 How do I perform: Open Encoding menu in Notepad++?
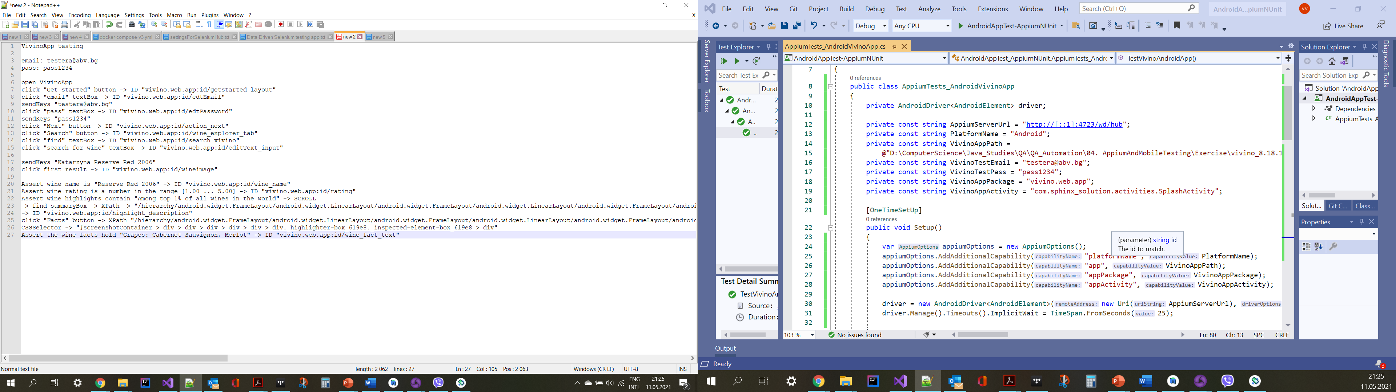80,15
